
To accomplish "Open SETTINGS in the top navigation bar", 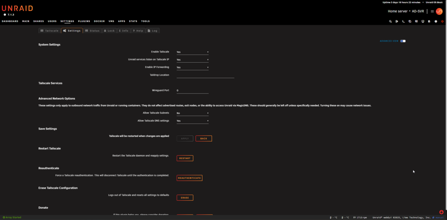I will tap(67, 21).
